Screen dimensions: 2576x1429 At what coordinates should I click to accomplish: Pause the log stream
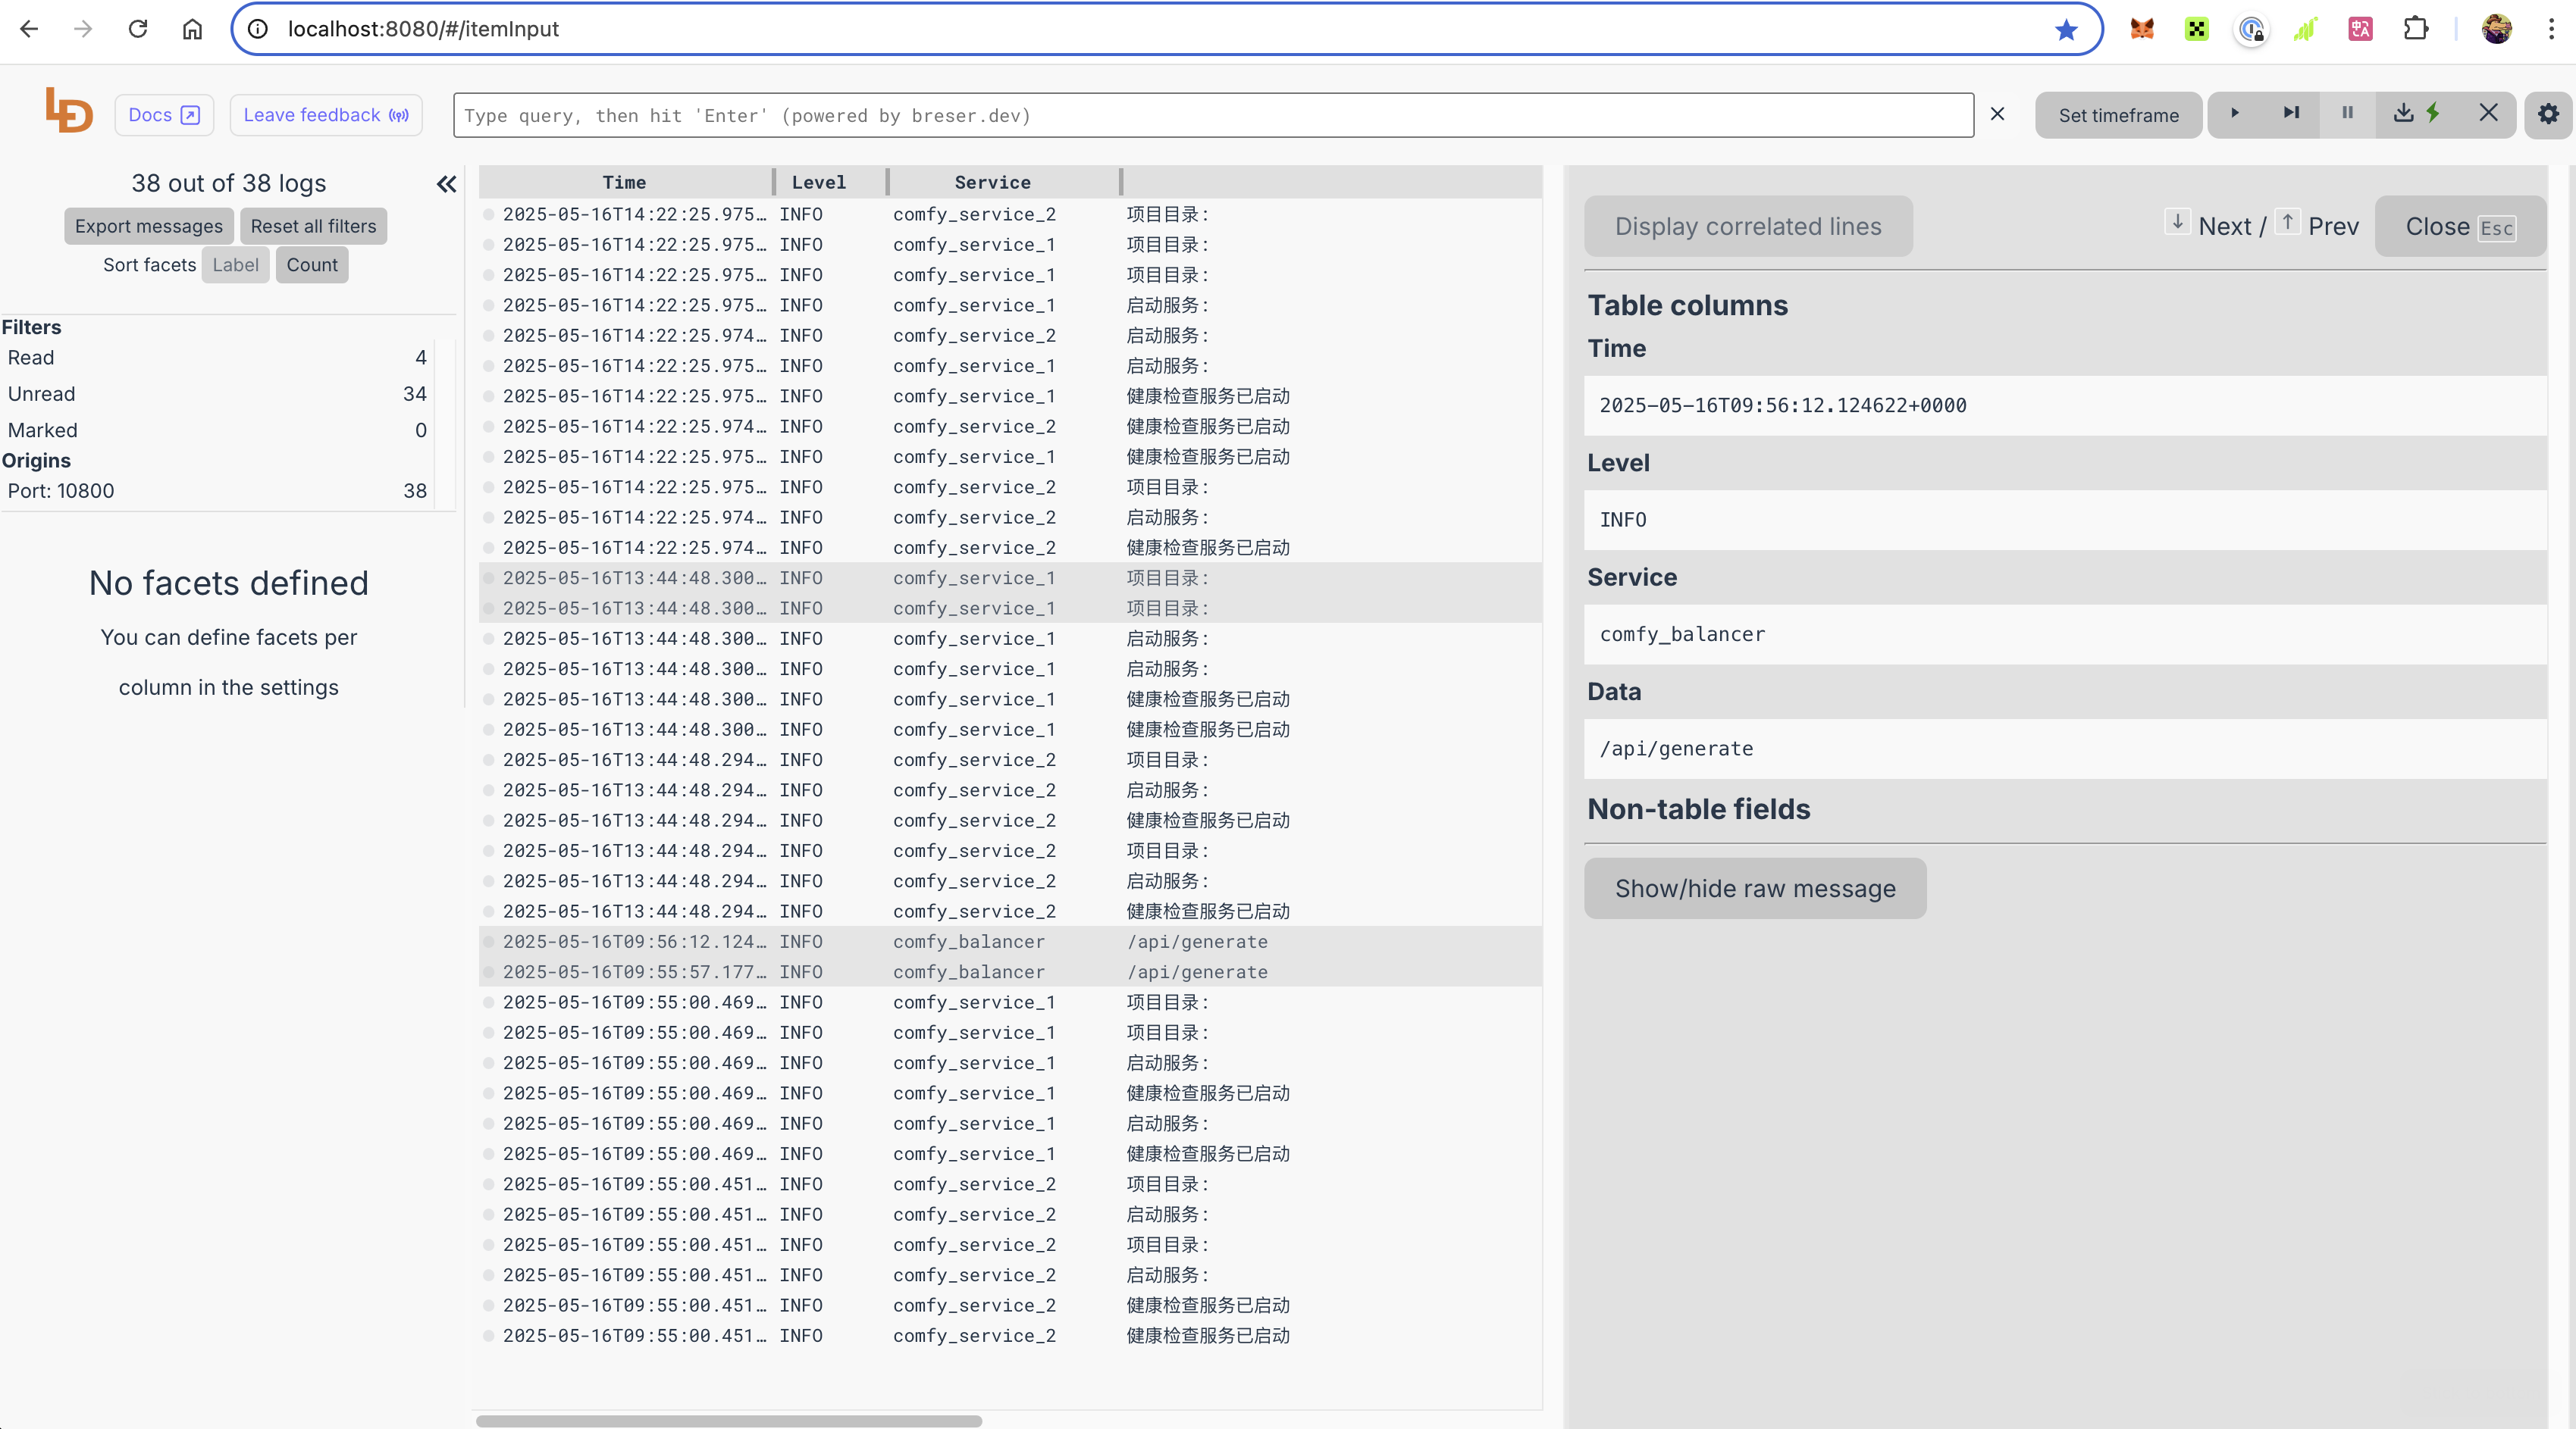pos(2347,114)
